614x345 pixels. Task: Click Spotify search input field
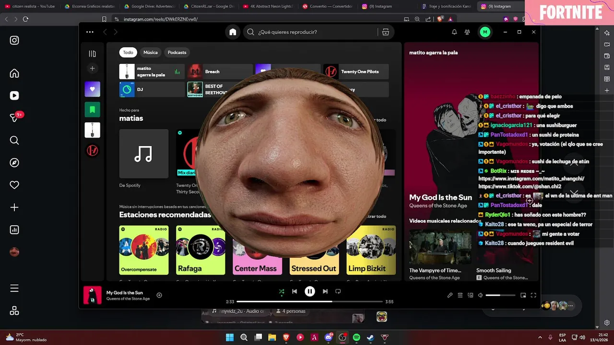point(317,32)
